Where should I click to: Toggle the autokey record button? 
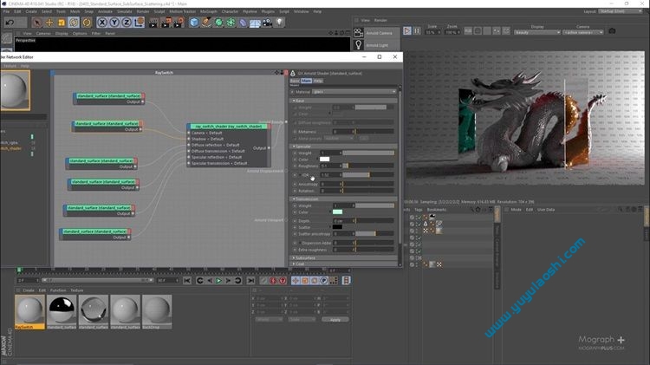coord(273,281)
